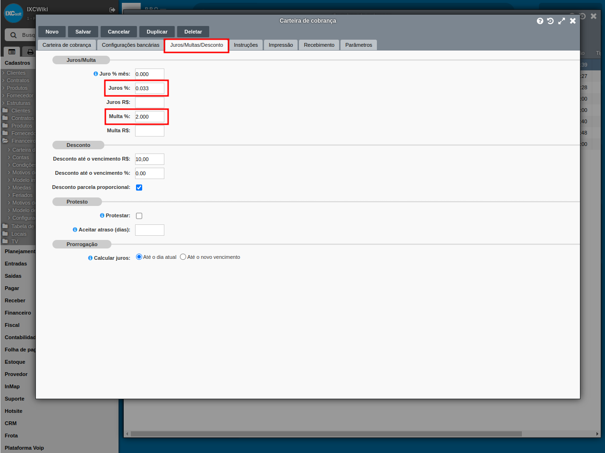Click the left arrow of horizontal scrollbar

(x=127, y=434)
